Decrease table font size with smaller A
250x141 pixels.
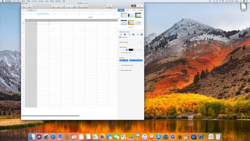coord(138,42)
